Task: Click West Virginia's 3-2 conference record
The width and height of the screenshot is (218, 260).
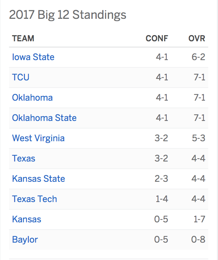Action: click(x=161, y=138)
